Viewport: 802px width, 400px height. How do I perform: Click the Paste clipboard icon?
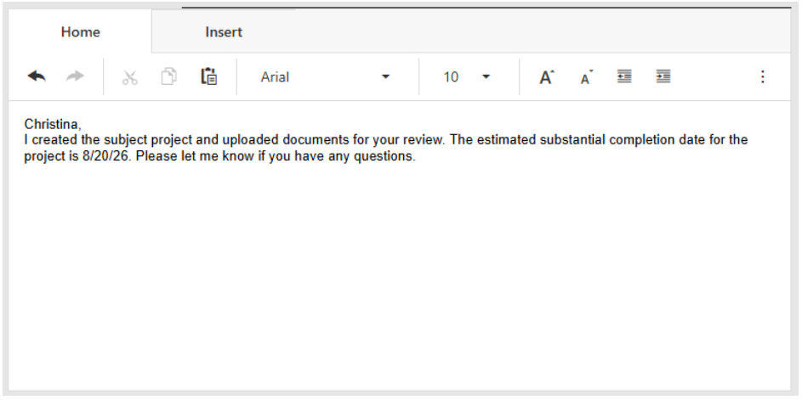(x=208, y=77)
